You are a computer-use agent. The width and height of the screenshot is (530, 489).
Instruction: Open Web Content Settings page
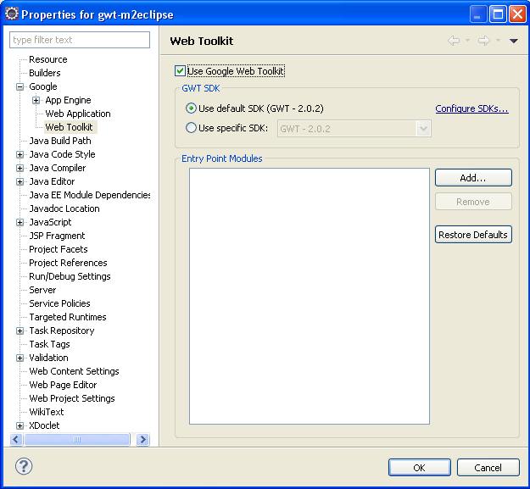(x=74, y=371)
